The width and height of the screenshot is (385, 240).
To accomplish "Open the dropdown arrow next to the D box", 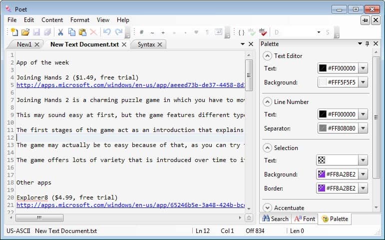I will 319,32.
